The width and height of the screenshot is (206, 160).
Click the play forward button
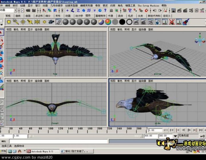[189, 130]
